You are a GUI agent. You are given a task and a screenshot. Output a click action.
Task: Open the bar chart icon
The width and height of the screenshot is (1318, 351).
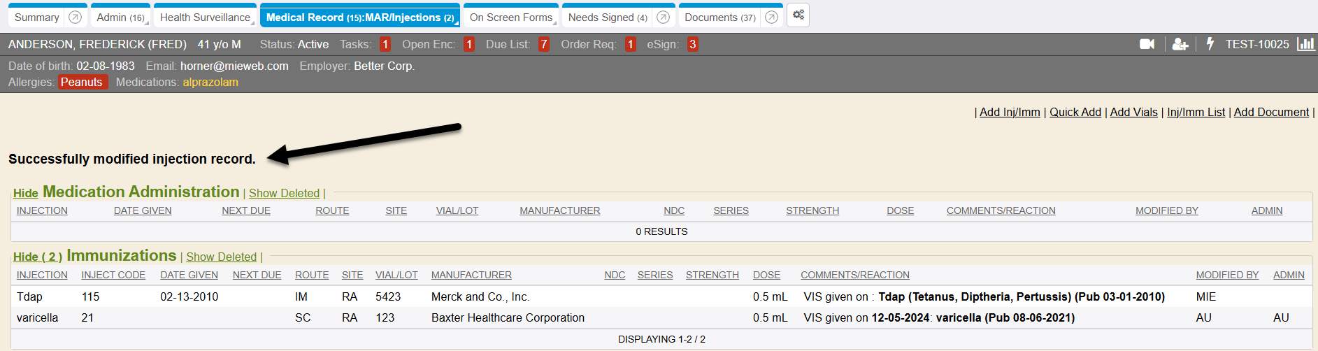1305,44
